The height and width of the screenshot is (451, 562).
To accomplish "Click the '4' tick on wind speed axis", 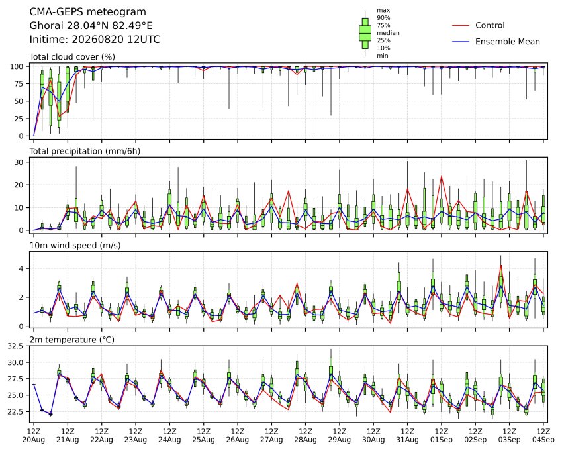I will pyautogui.click(x=21, y=268).
